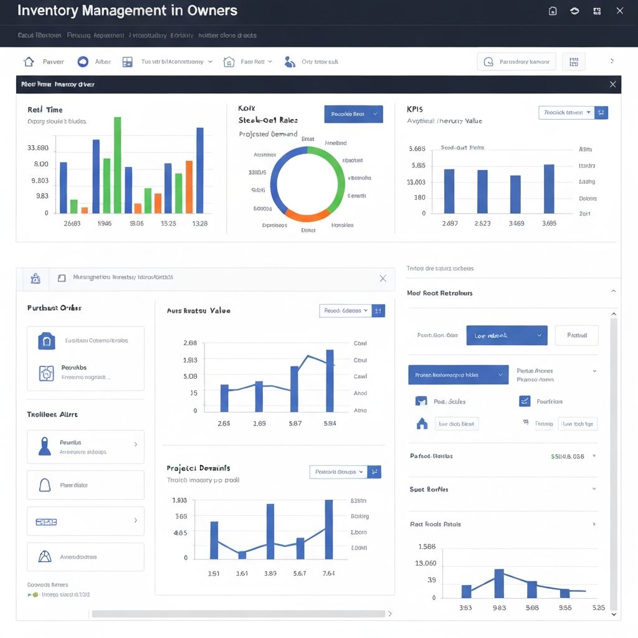Click the sync icon in the title bar
Viewport: 638px width, 638px height.
point(574,11)
